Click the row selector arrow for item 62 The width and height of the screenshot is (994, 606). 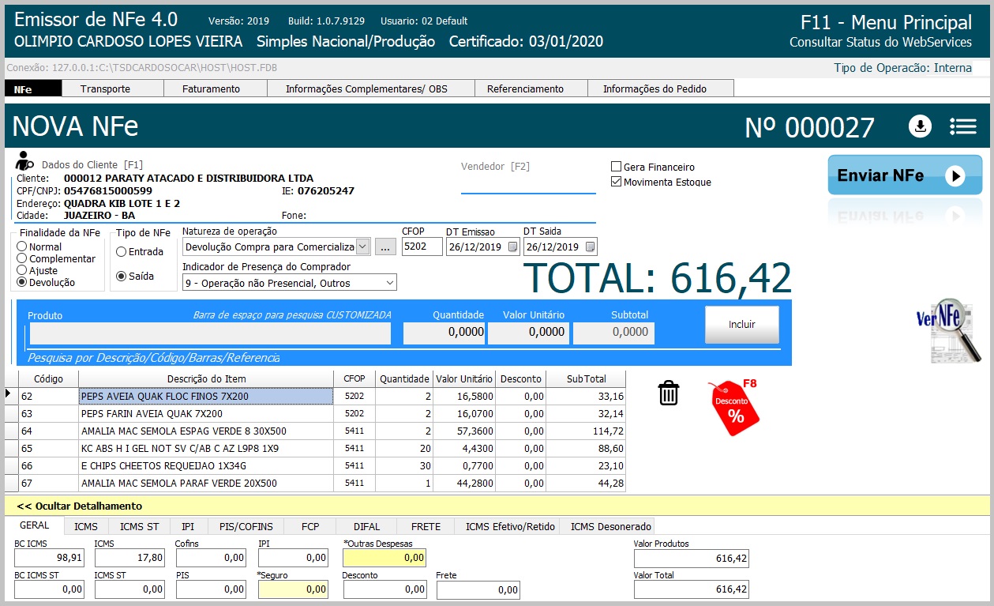tap(9, 393)
